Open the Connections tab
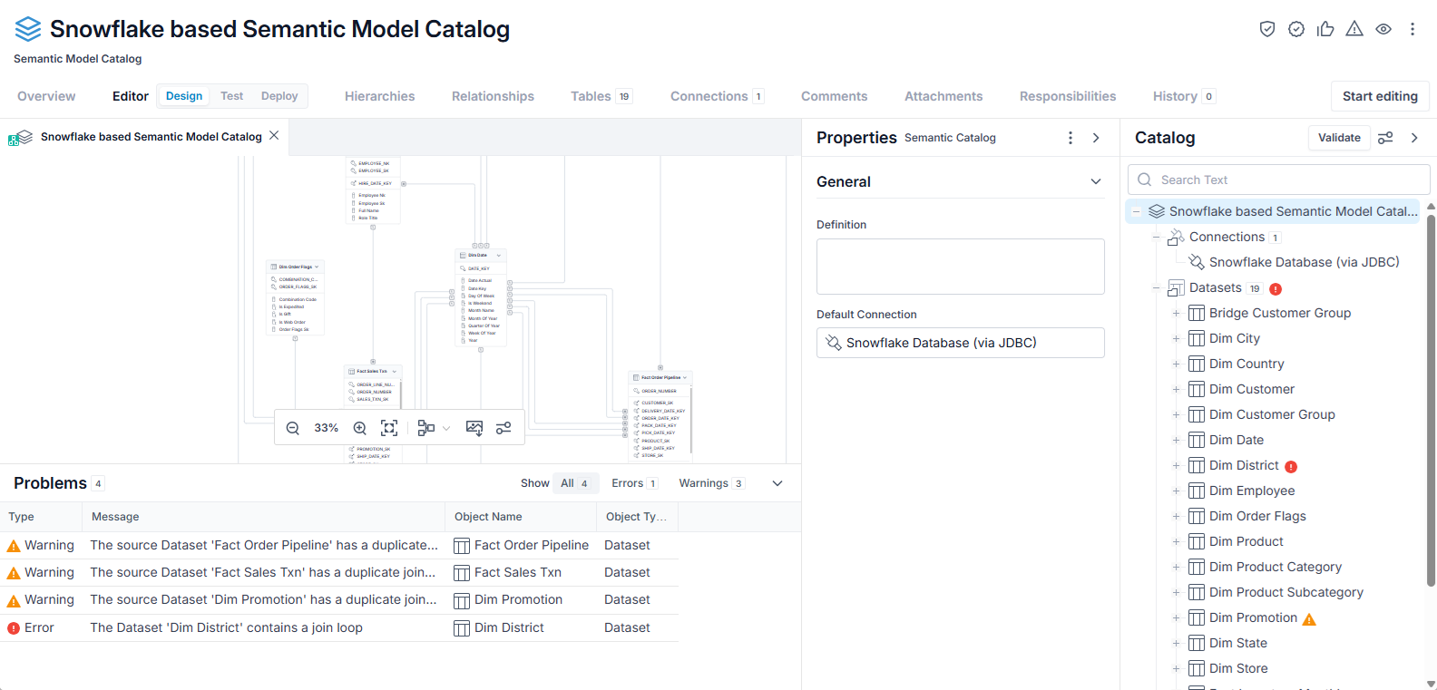 tap(717, 96)
